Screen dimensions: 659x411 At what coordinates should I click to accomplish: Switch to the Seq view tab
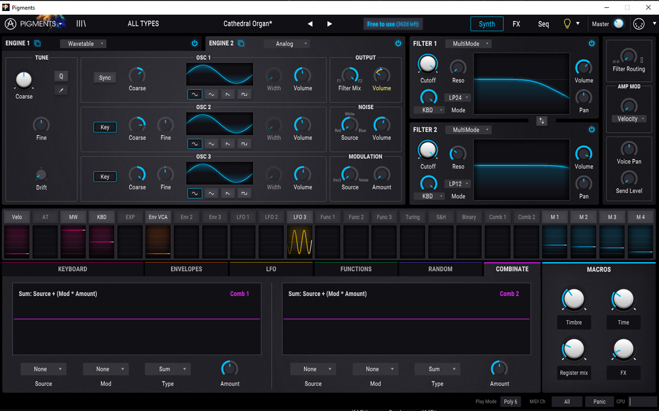click(543, 24)
